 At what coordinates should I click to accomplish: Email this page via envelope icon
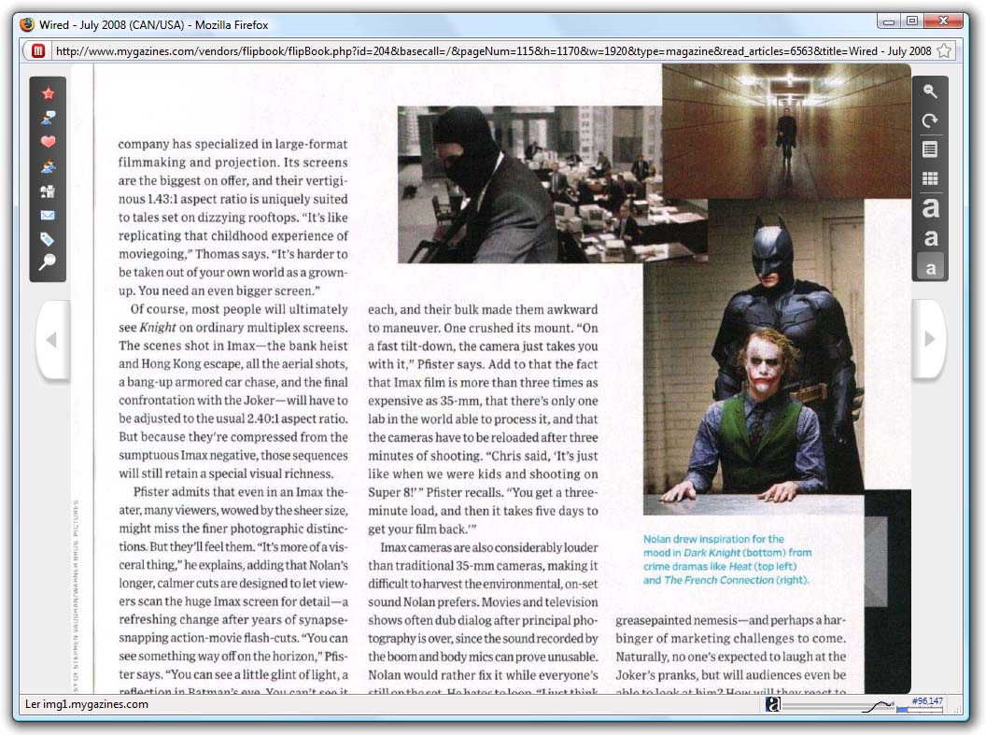pos(48,215)
